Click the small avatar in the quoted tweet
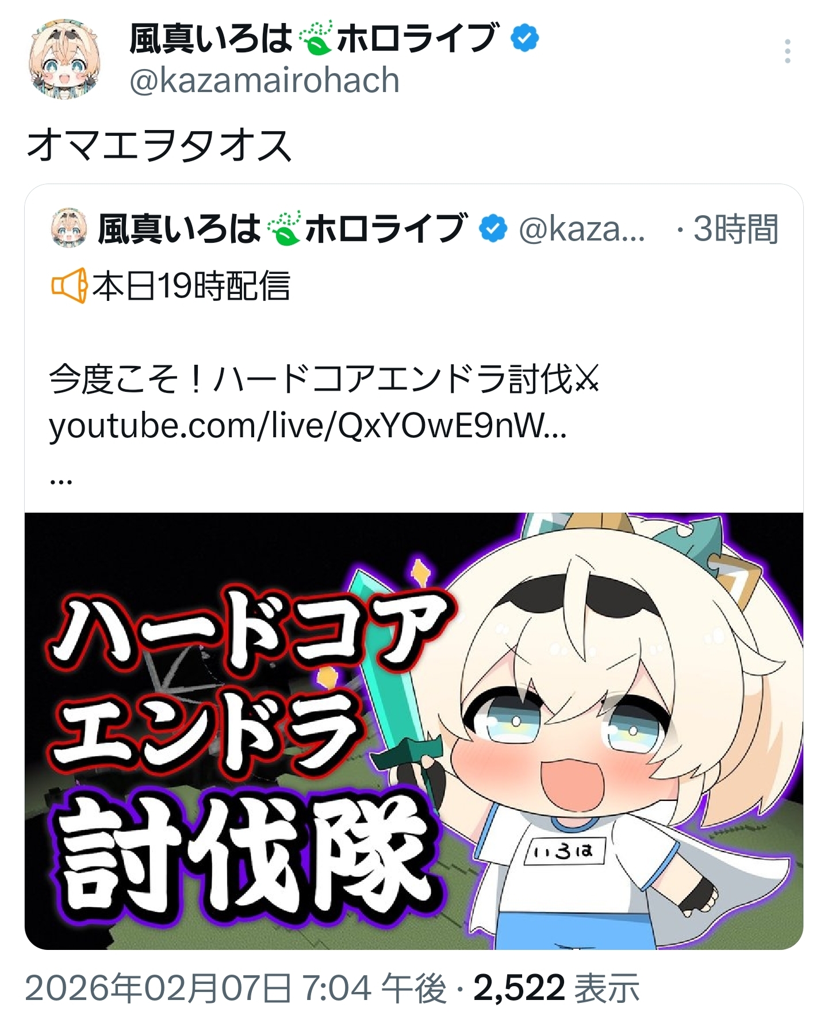 (x=69, y=228)
